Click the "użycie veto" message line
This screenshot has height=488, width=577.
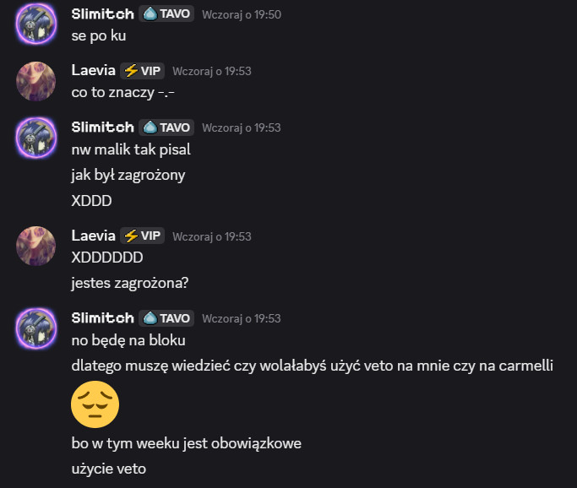(108, 469)
